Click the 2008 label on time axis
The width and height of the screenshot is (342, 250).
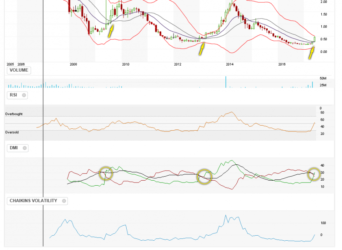[x=73, y=64]
